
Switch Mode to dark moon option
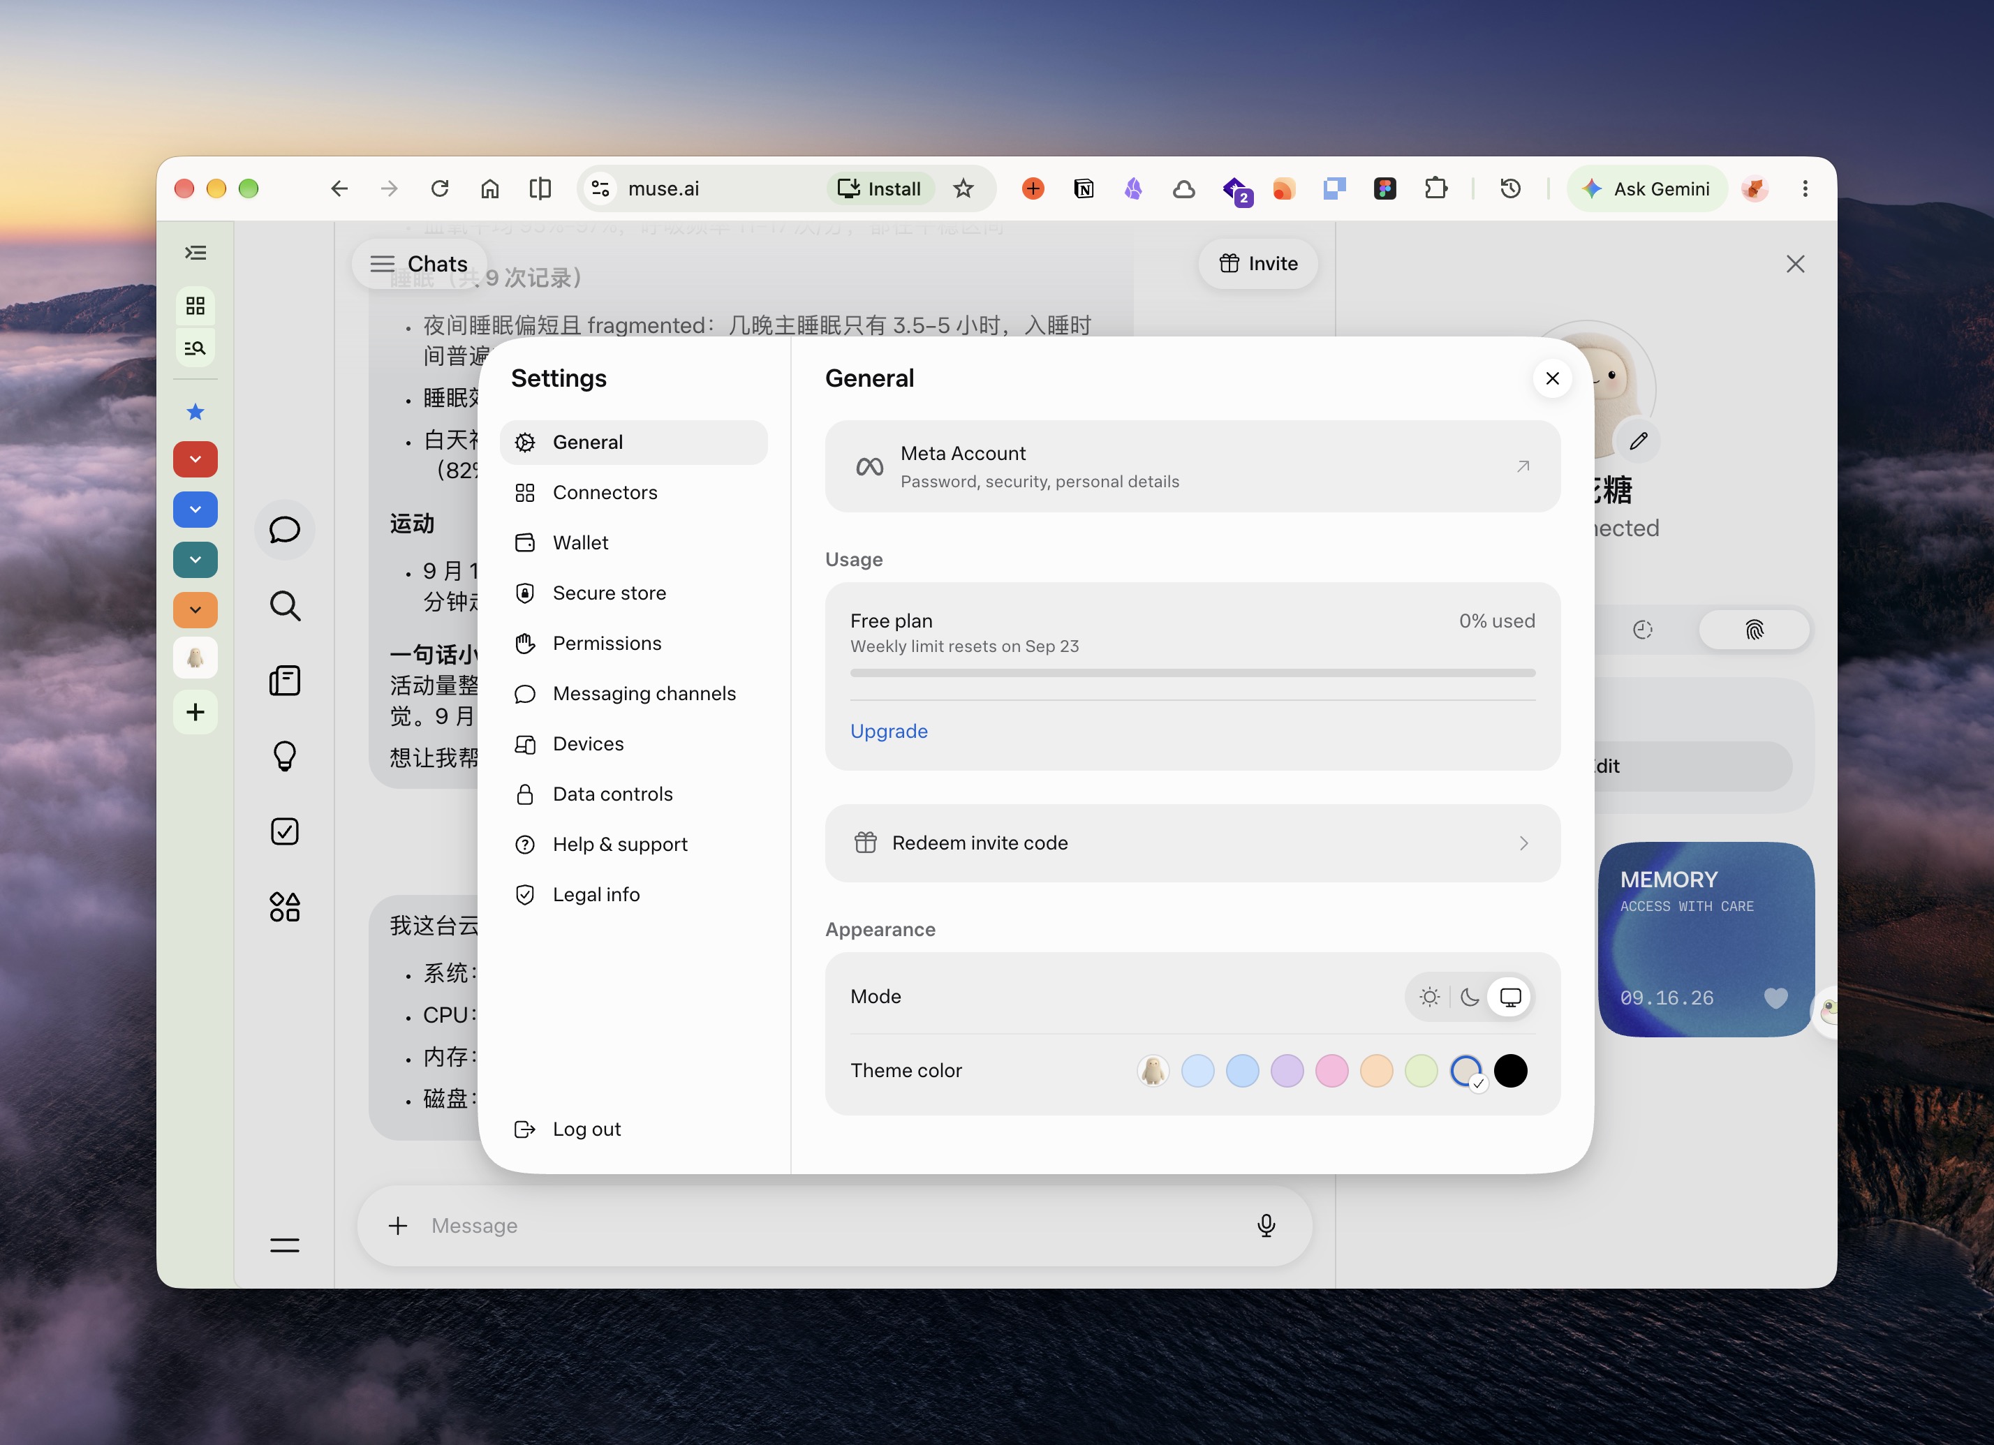pyautogui.click(x=1470, y=997)
